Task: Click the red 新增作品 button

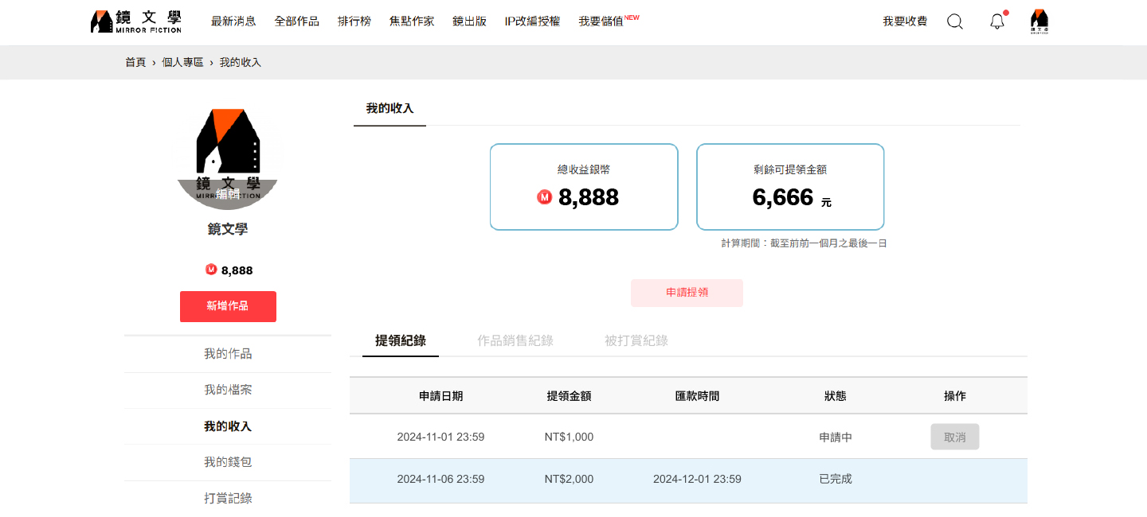Action: pos(228,306)
